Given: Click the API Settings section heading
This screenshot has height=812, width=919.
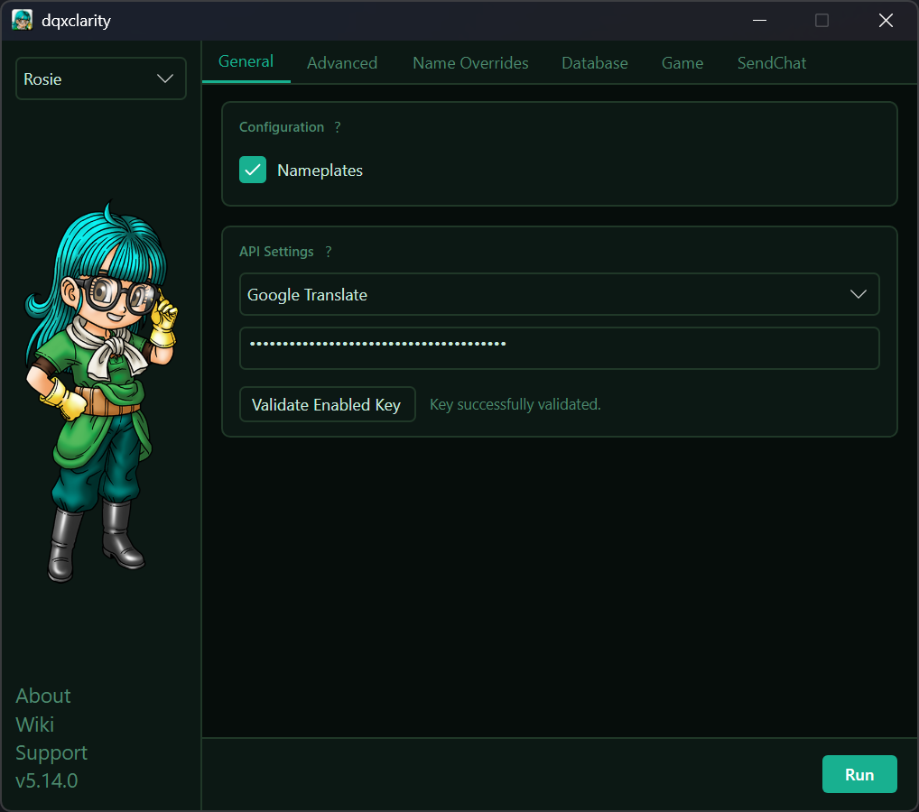Looking at the screenshot, I should 276,252.
